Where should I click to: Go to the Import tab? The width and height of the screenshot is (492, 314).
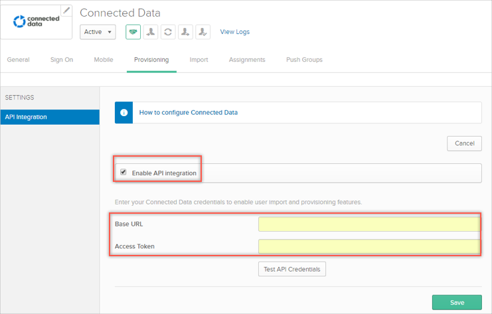[199, 60]
